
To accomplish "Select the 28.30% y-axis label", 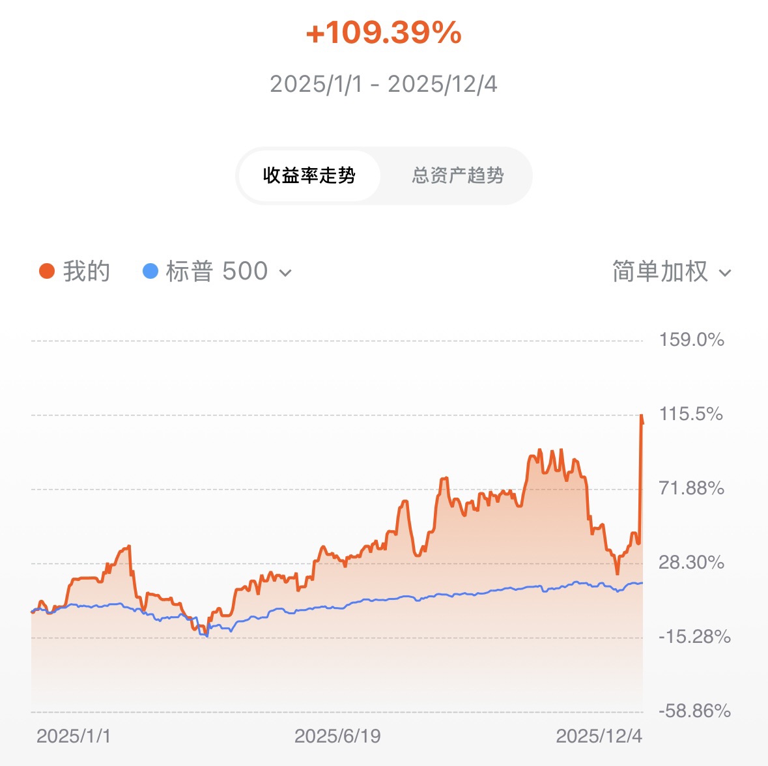I will pos(691,562).
